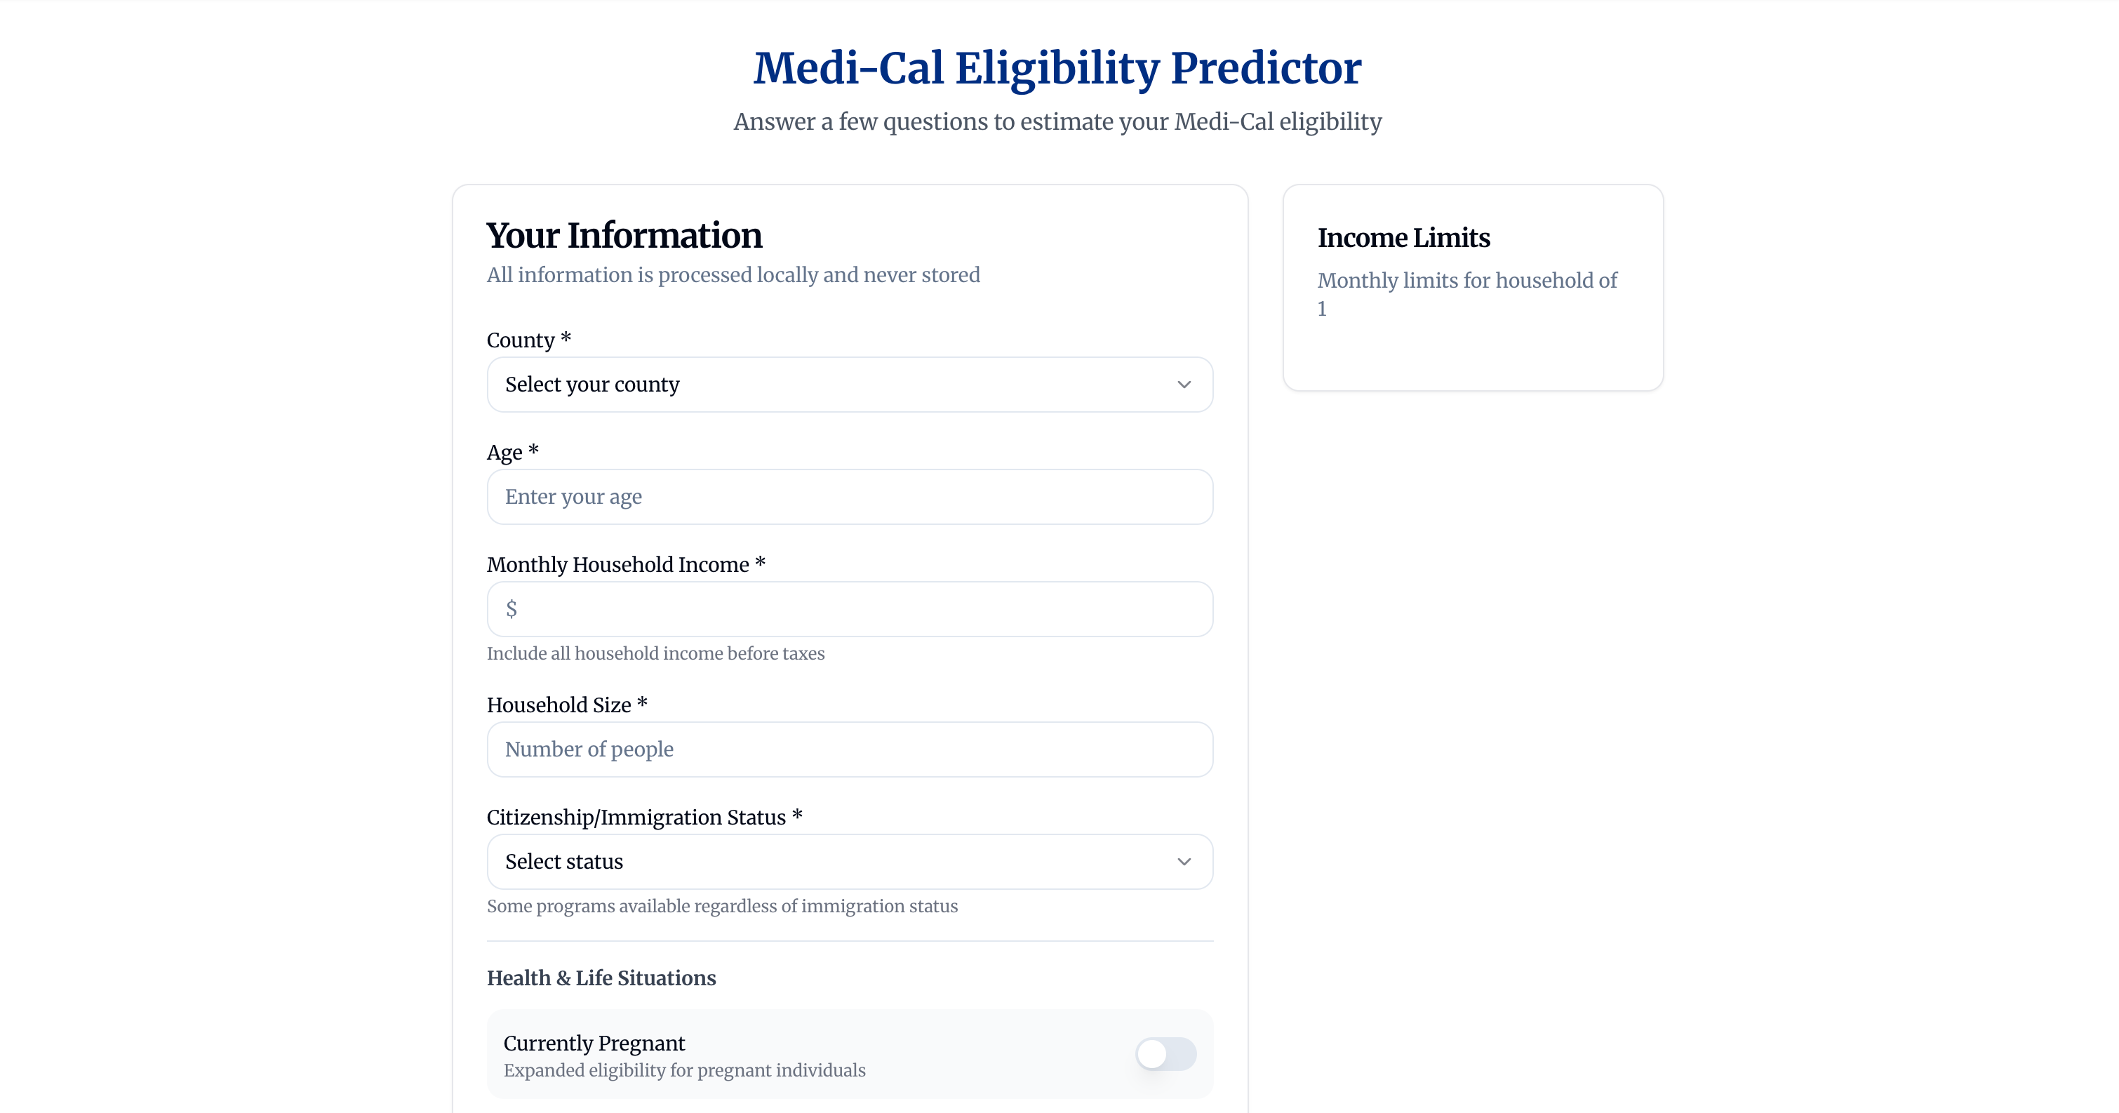Click the Monthly Household Income input
The image size is (2119, 1113).
click(849, 608)
